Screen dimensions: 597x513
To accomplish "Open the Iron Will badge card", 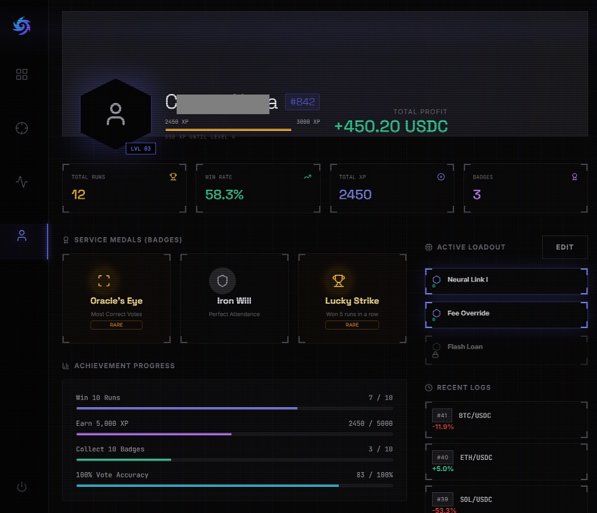I will coord(234,298).
